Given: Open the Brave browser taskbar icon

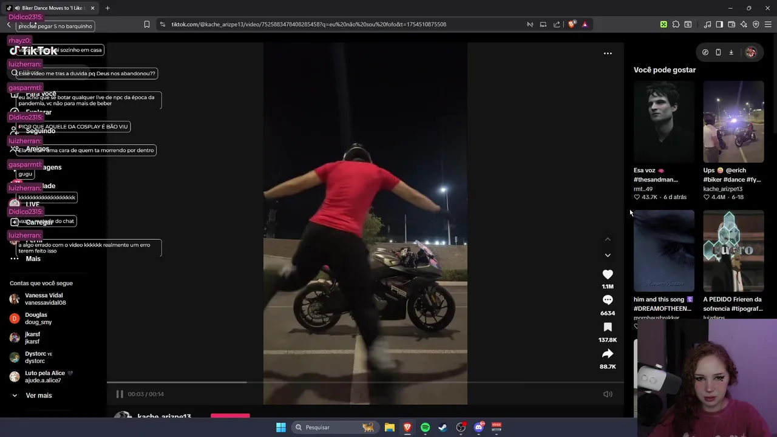Looking at the screenshot, I should pyautogui.click(x=407, y=427).
